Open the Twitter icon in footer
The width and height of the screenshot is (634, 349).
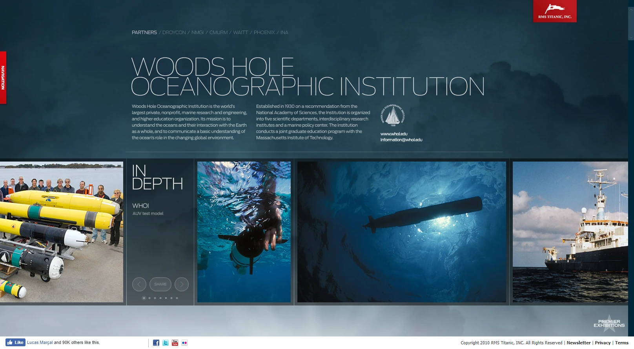coord(166,343)
